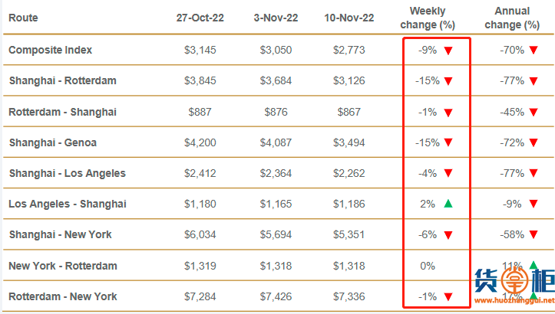Click the red down arrow next to Shanghai - Genoa -15%
The image size is (555, 314).
coord(448,142)
